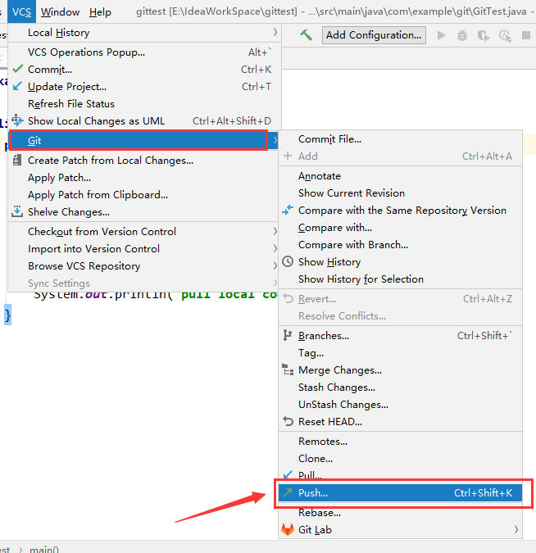Select Commit File... in Git submenu
This screenshot has height=553, width=536.
point(400,139)
